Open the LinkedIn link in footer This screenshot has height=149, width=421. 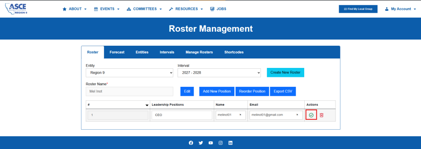[230, 143]
